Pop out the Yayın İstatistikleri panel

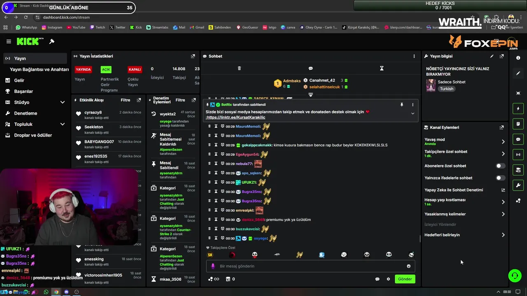pyautogui.click(x=193, y=56)
